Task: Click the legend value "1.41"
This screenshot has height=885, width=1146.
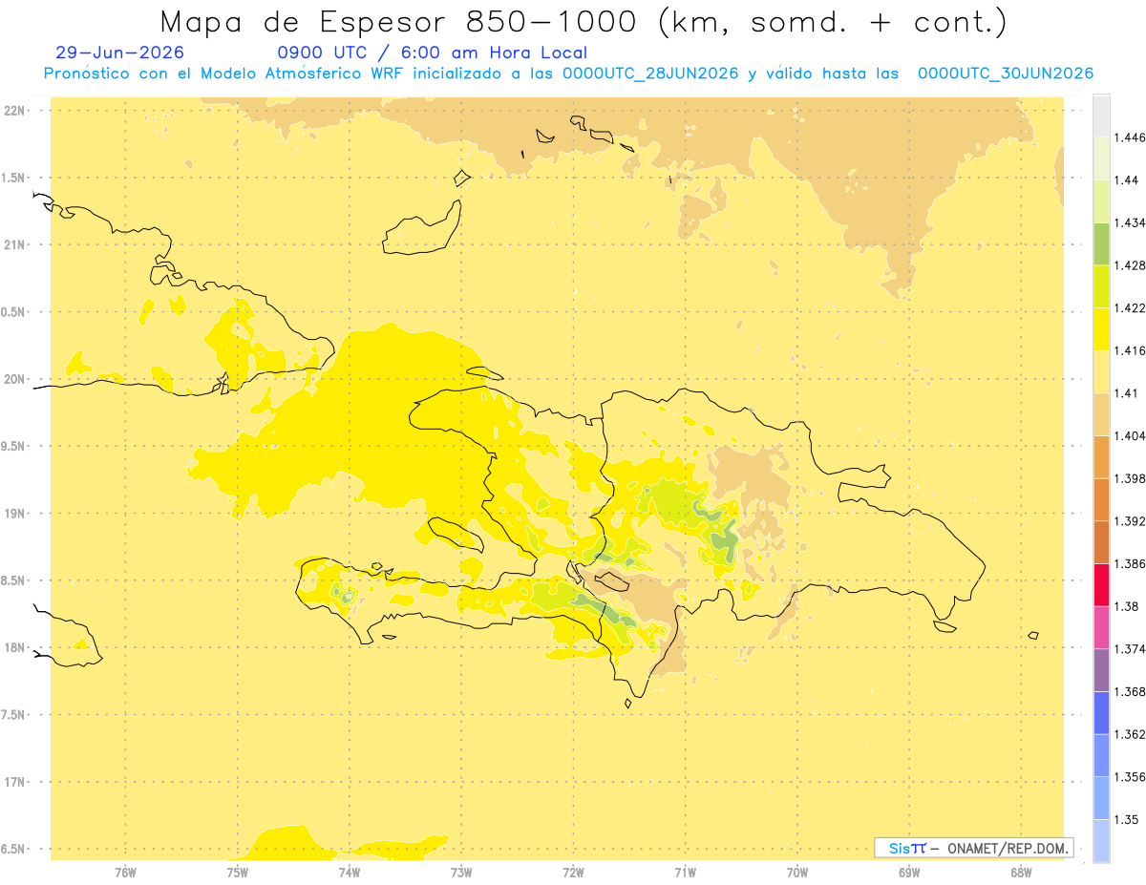Action: (x=1127, y=393)
